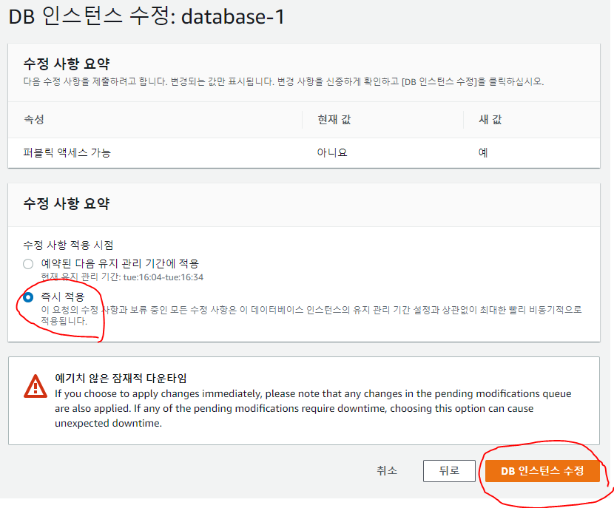Select the '예약된 다음 유지 관리 기간에 적용' radio option
Screen dimensions: 614x508
coord(28,264)
